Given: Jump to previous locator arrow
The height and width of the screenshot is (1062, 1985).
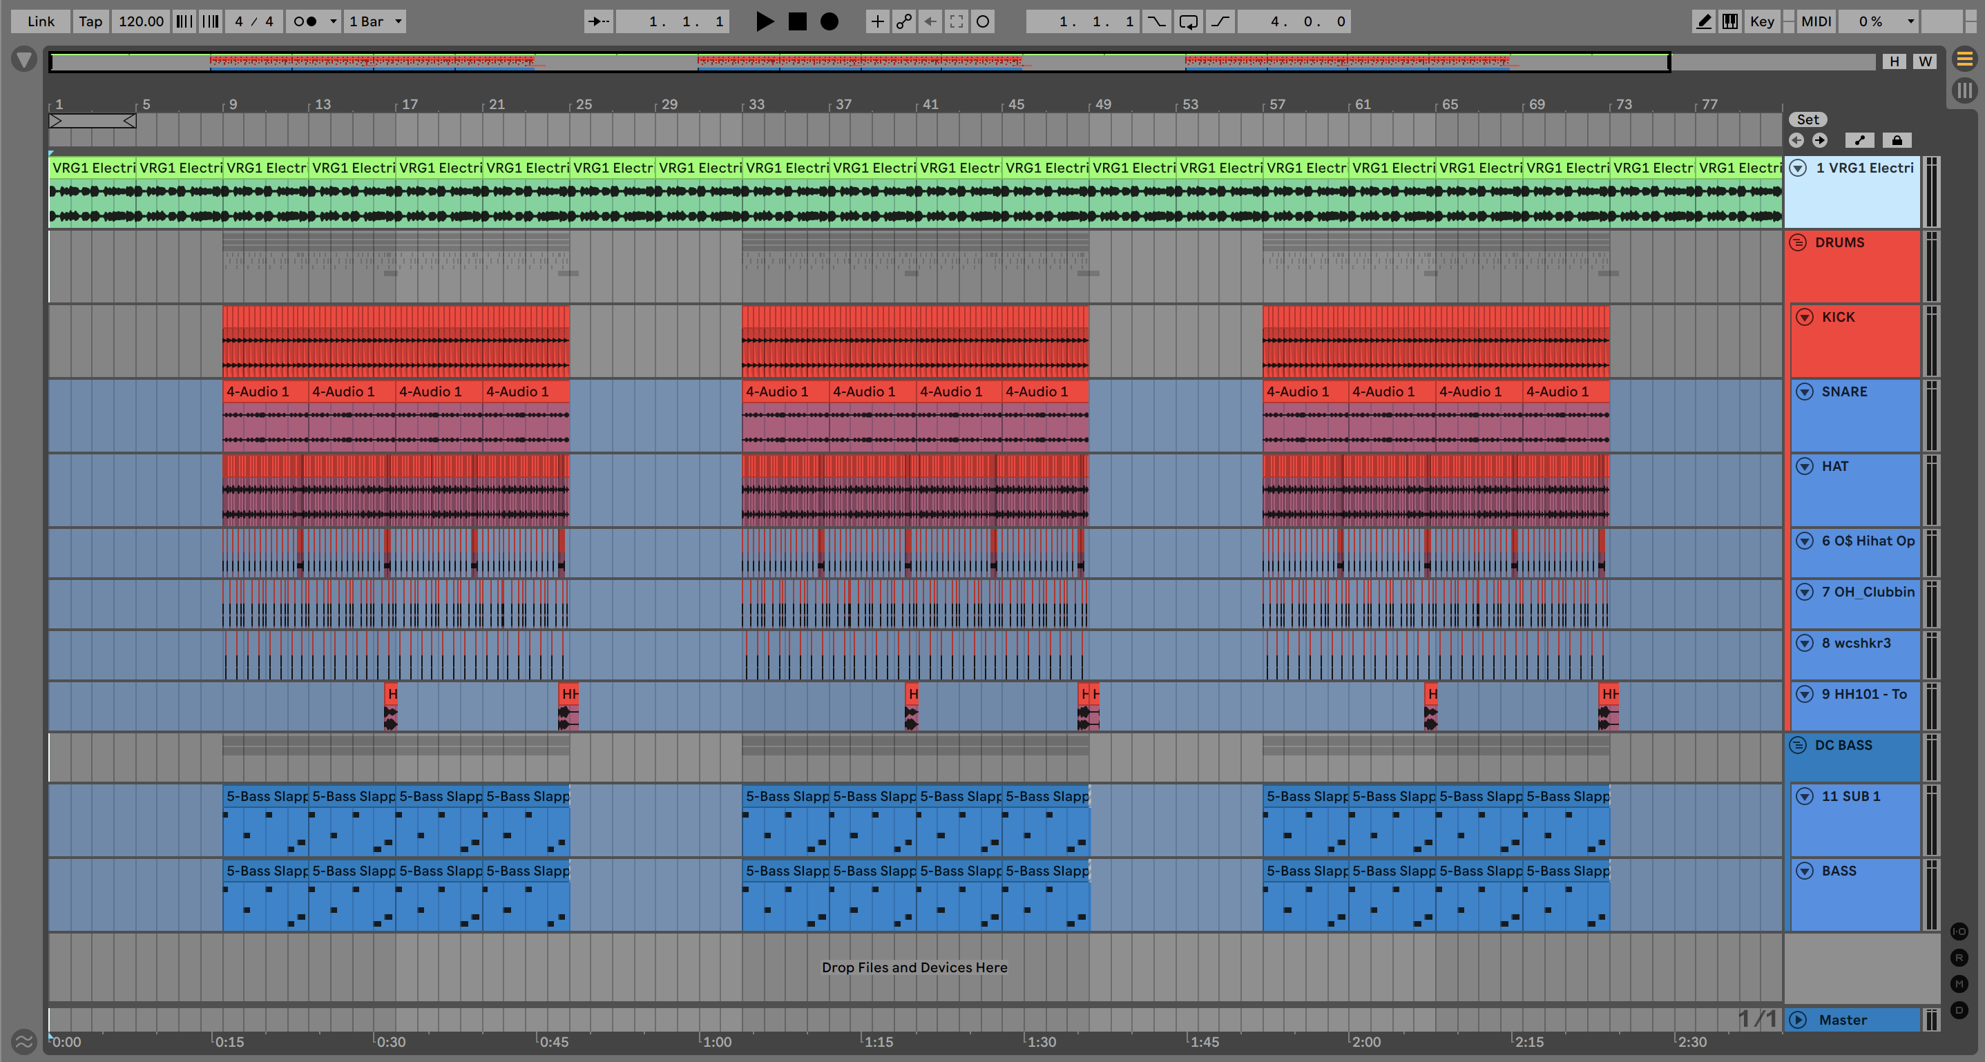Looking at the screenshot, I should [x=1796, y=140].
